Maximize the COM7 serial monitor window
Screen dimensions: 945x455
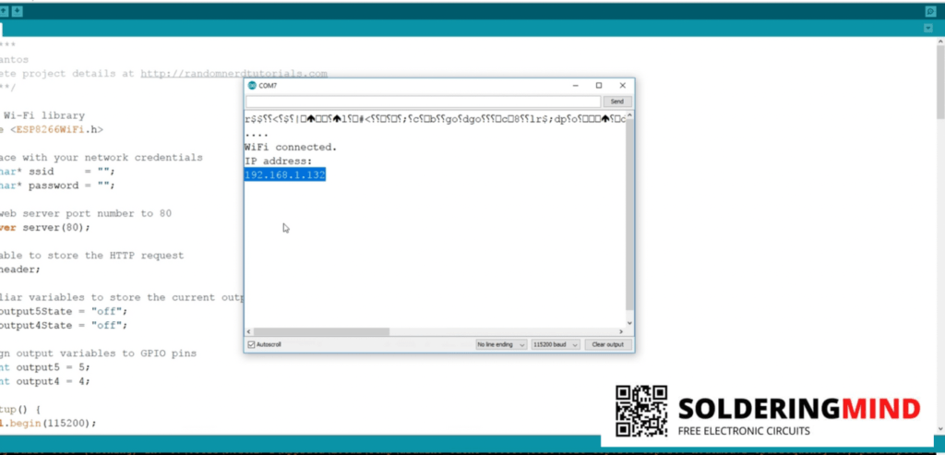pos(598,86)
